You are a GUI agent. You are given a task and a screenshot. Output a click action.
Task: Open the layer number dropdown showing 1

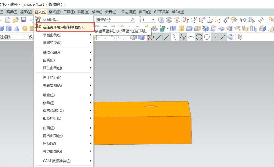pos(153,20)
